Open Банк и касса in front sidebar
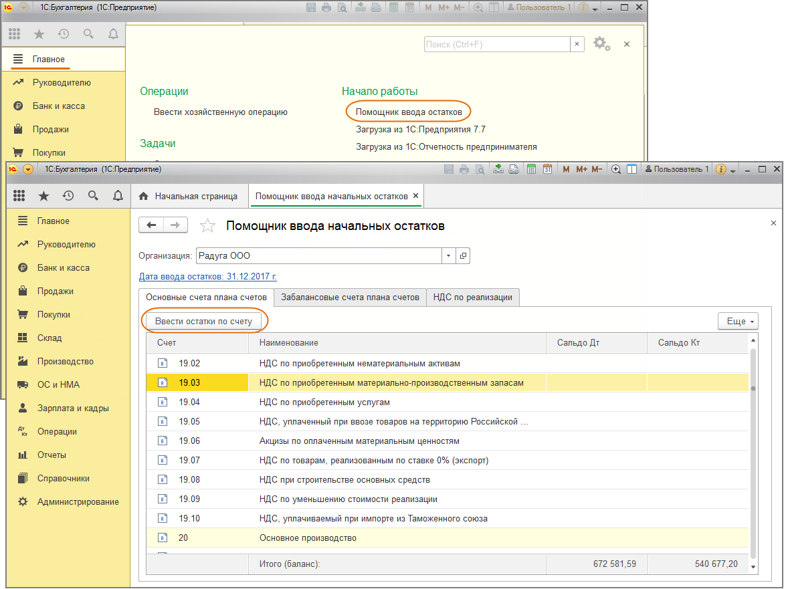Screen dimensions: 786x589 63,268
